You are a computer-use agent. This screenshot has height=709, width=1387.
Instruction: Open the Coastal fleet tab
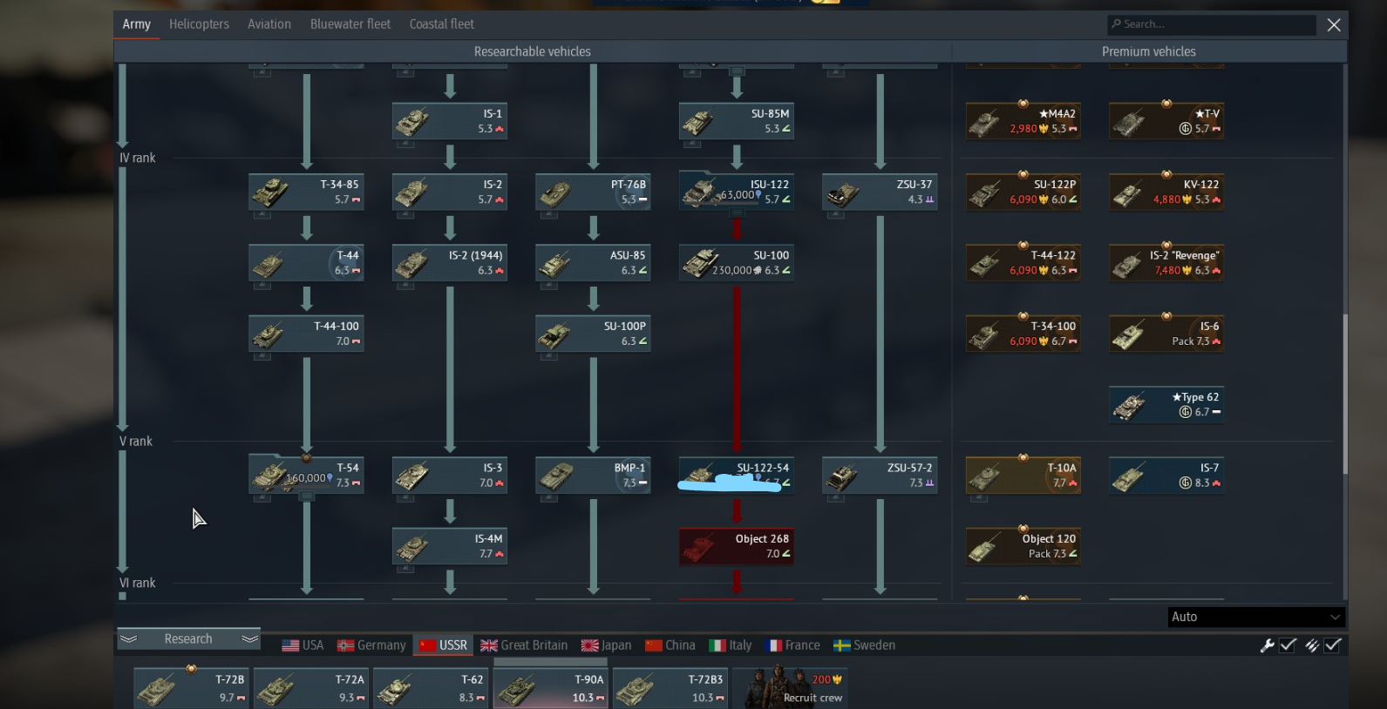[x=442, y=24]
